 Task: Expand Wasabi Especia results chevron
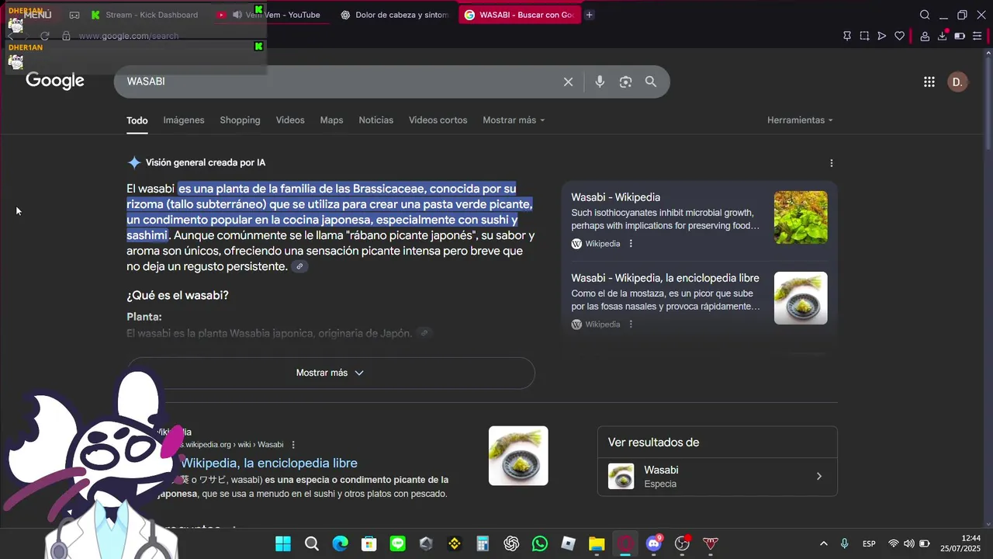click(819, 476)
